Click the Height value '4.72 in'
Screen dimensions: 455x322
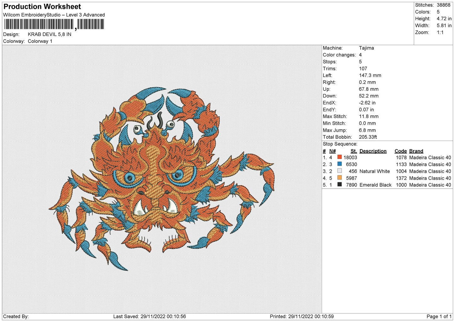444,19
